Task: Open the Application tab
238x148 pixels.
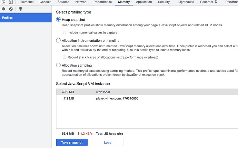Action: [144, 2]
